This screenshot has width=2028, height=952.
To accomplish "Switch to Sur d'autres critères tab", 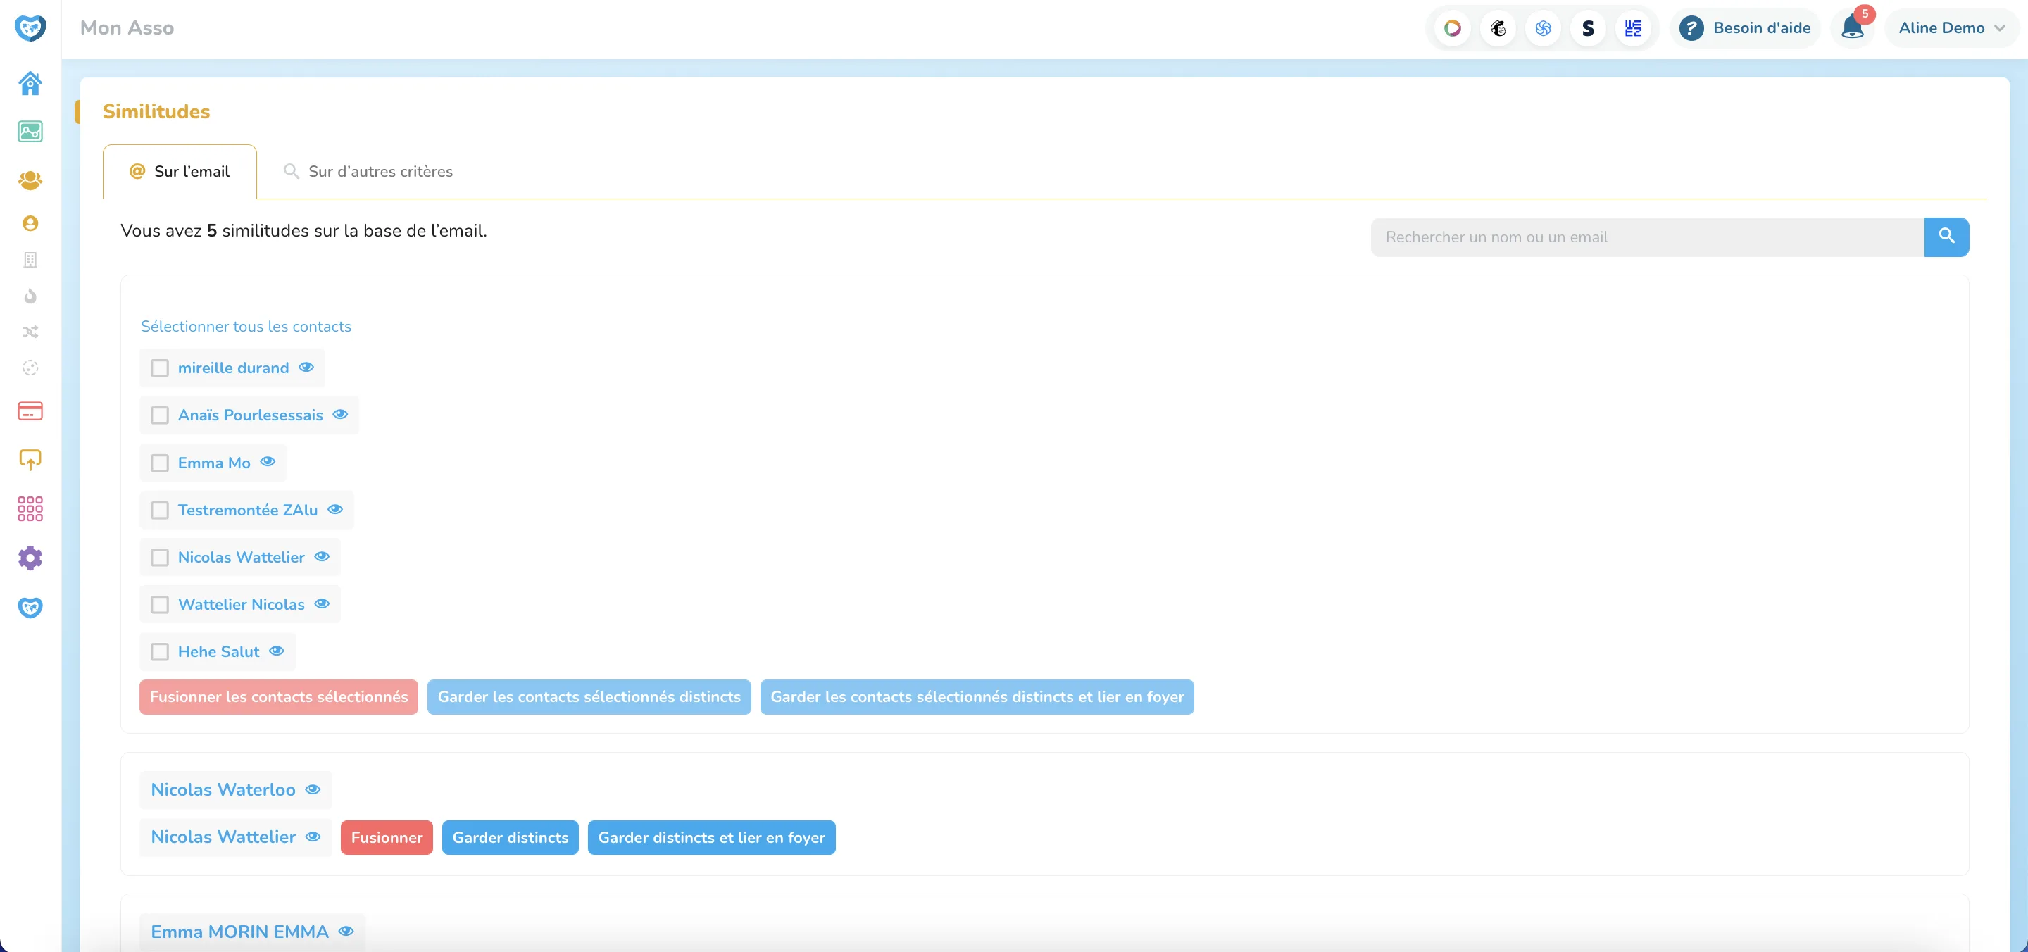I will [x=368, y=172].
